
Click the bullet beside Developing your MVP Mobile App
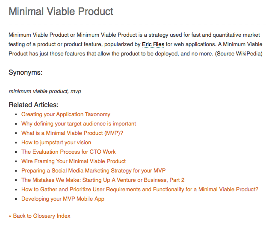16,199
